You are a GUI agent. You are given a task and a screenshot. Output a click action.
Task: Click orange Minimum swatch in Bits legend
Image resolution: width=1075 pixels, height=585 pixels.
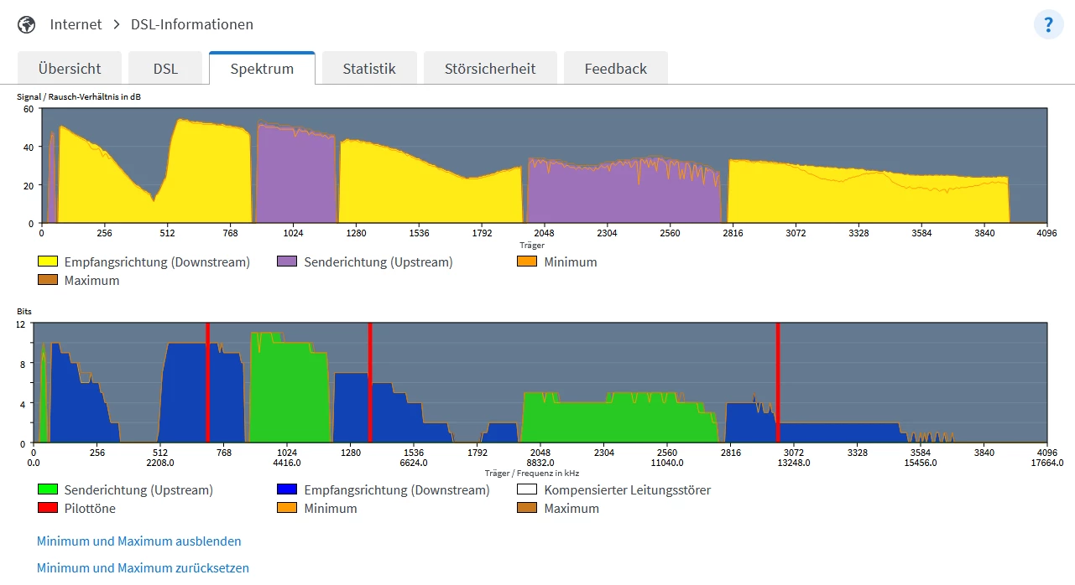click(x=287, y=508)
